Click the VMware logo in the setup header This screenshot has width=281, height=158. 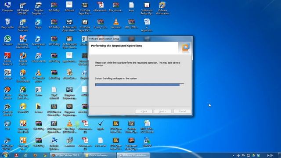[x=185, y=48]
